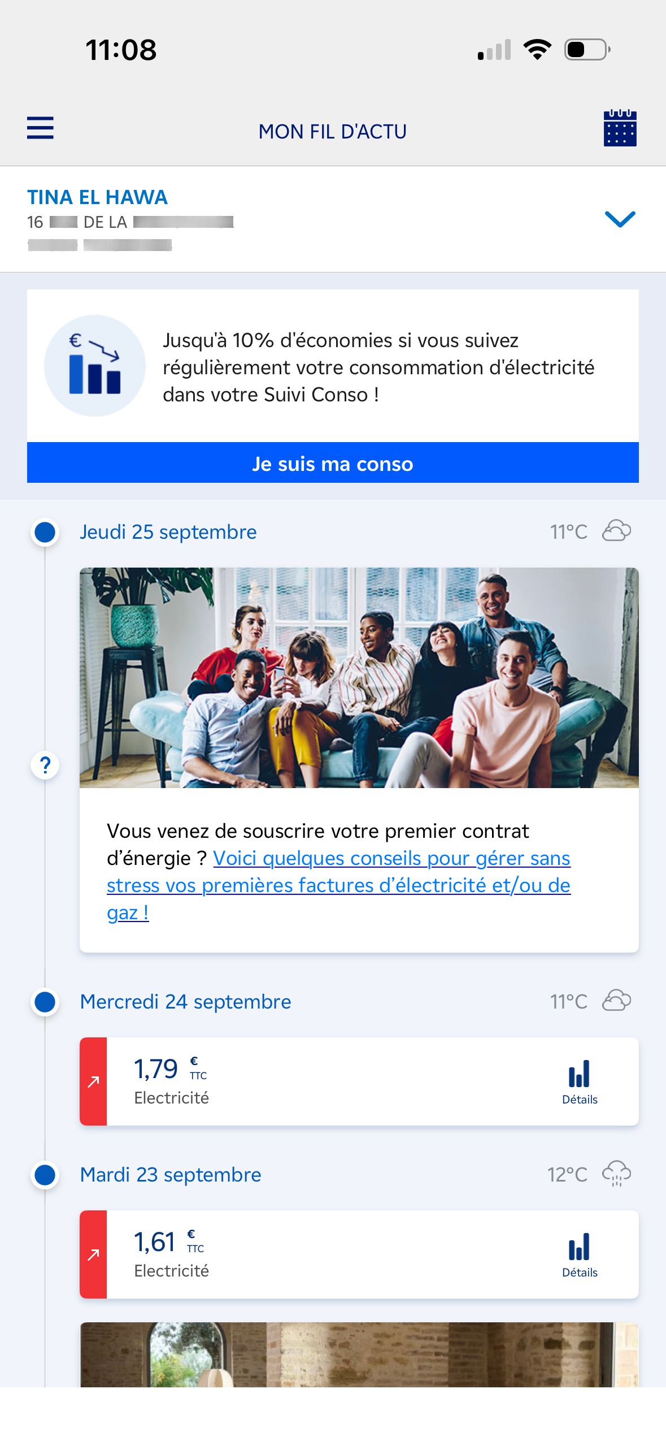
Task: Open the first energy contract advice link
Action: [338, 885]
